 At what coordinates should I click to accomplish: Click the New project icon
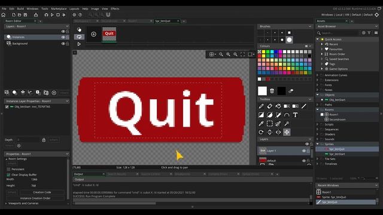pos(14,15)
